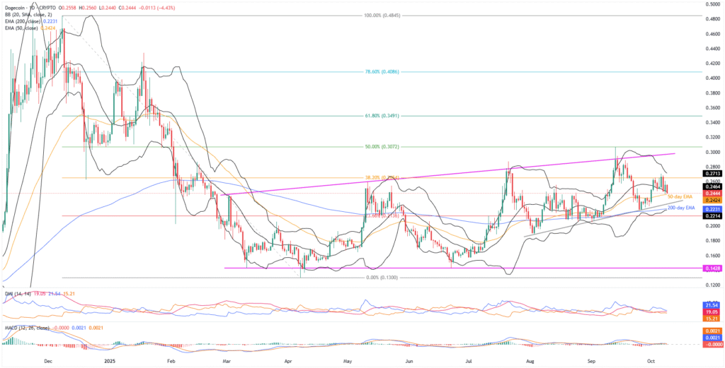Image resolution: width=725 pixels, height=368 pixels.
Task: Click the blue 0.2231 EMA price tag
Action: click(x=712, y=209)
